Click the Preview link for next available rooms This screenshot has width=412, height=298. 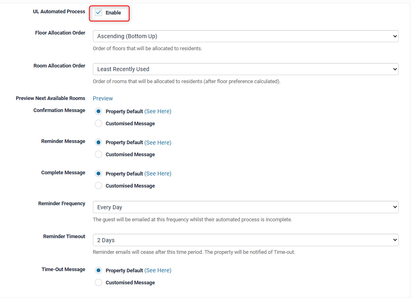point(103,98)
